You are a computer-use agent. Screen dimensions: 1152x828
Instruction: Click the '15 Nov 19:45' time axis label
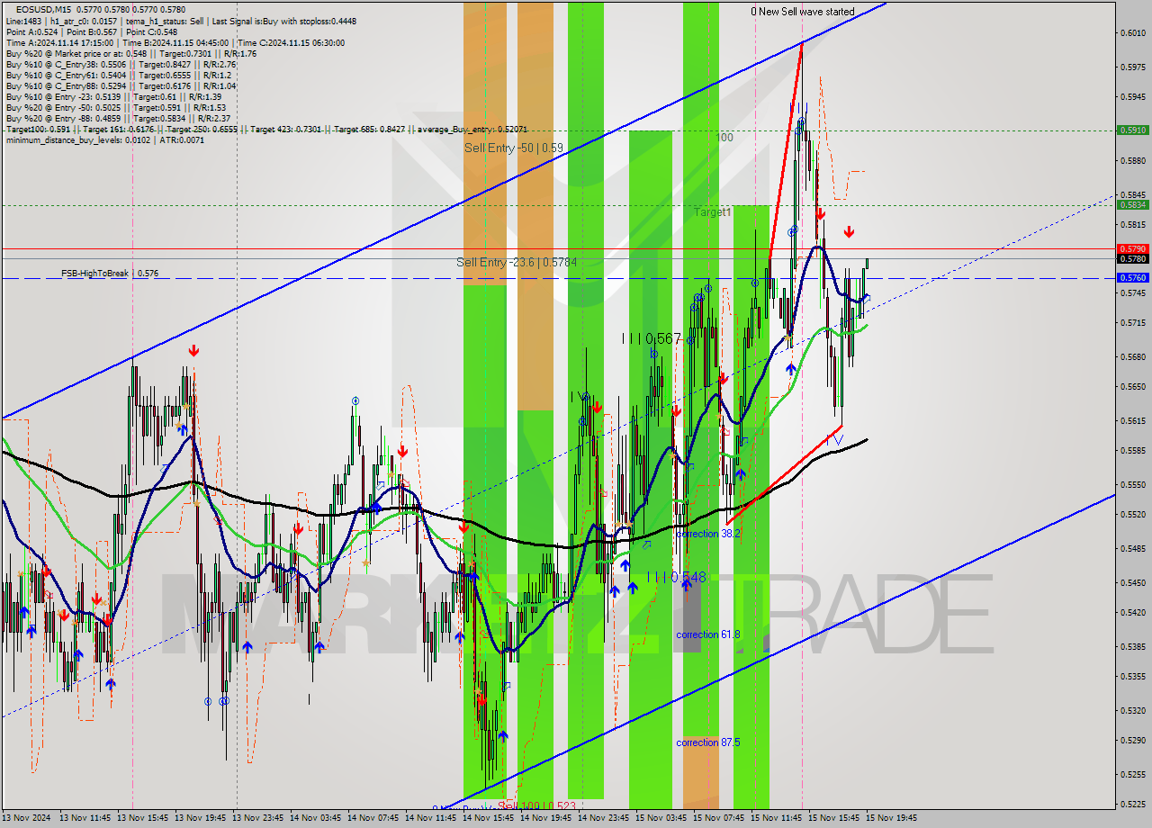click(x=891, y=818)
